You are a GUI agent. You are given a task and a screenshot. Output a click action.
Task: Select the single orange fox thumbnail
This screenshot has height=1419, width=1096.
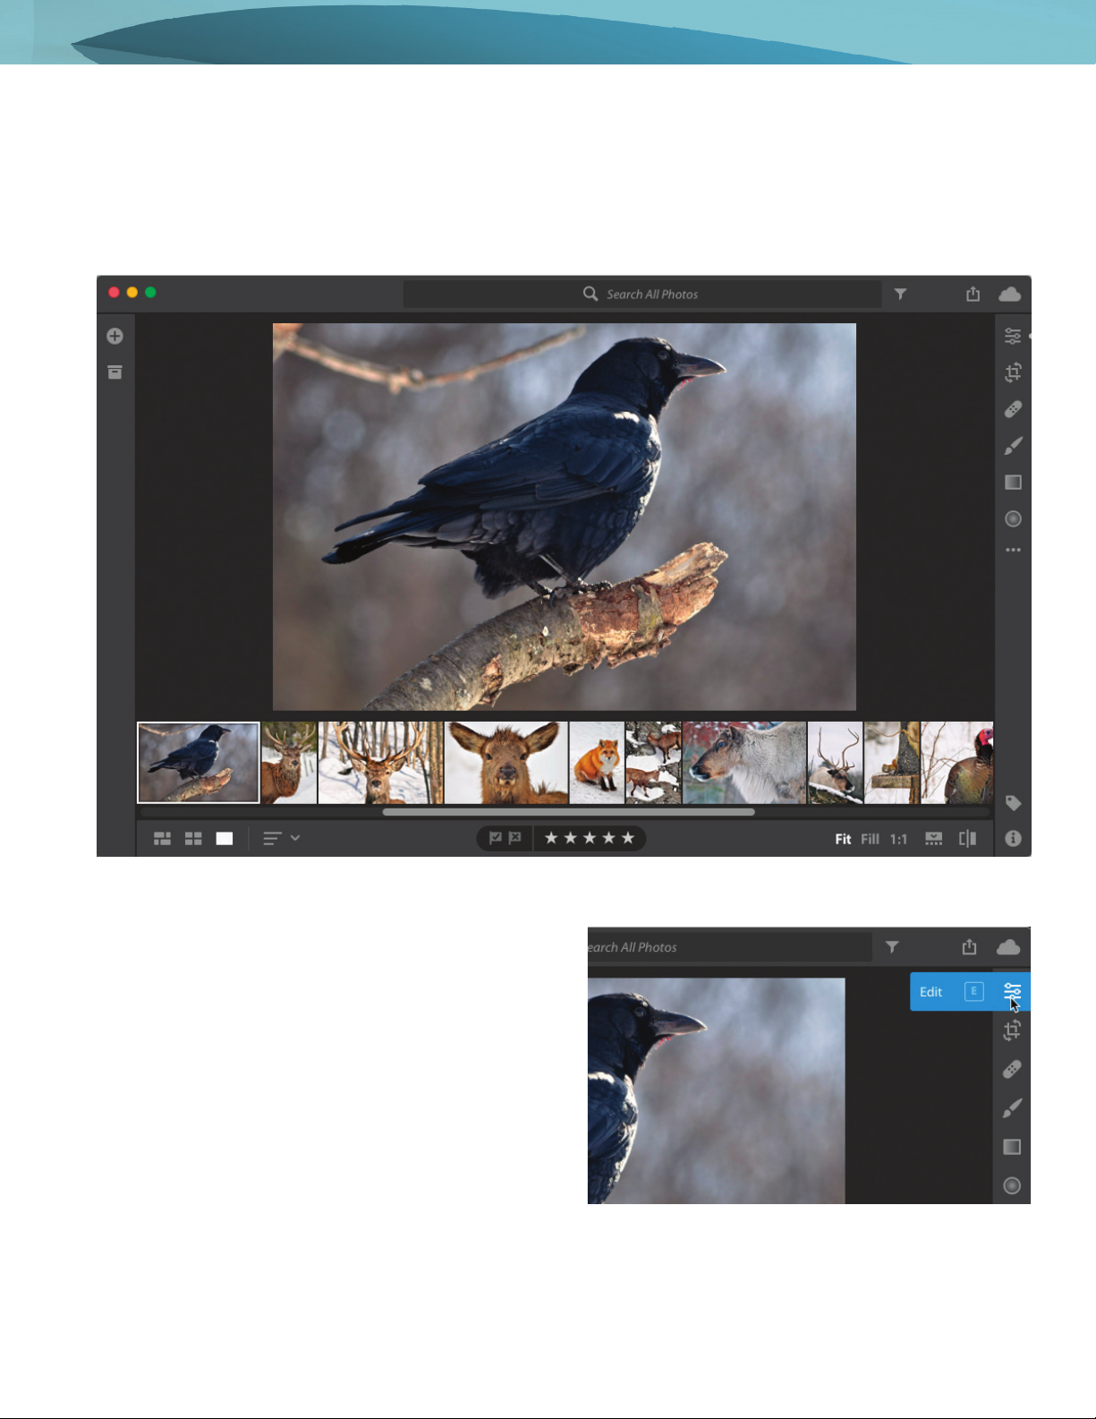pyautogui.click(x=597, y=763)
